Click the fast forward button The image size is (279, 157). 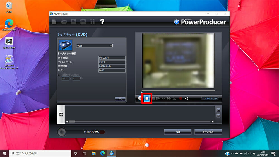pos(169,98)
